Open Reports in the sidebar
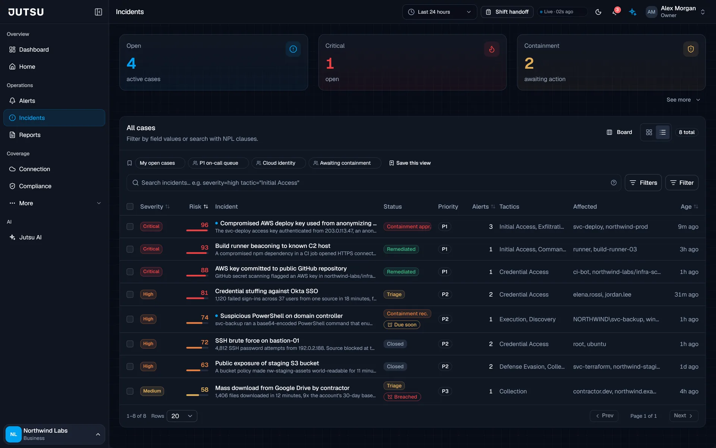Screen dimensions: 716x448 [x=54, y=135]
